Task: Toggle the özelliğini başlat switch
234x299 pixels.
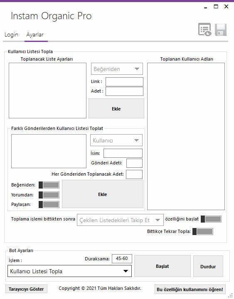Action: pyautogui.click(x=211, y=219)
